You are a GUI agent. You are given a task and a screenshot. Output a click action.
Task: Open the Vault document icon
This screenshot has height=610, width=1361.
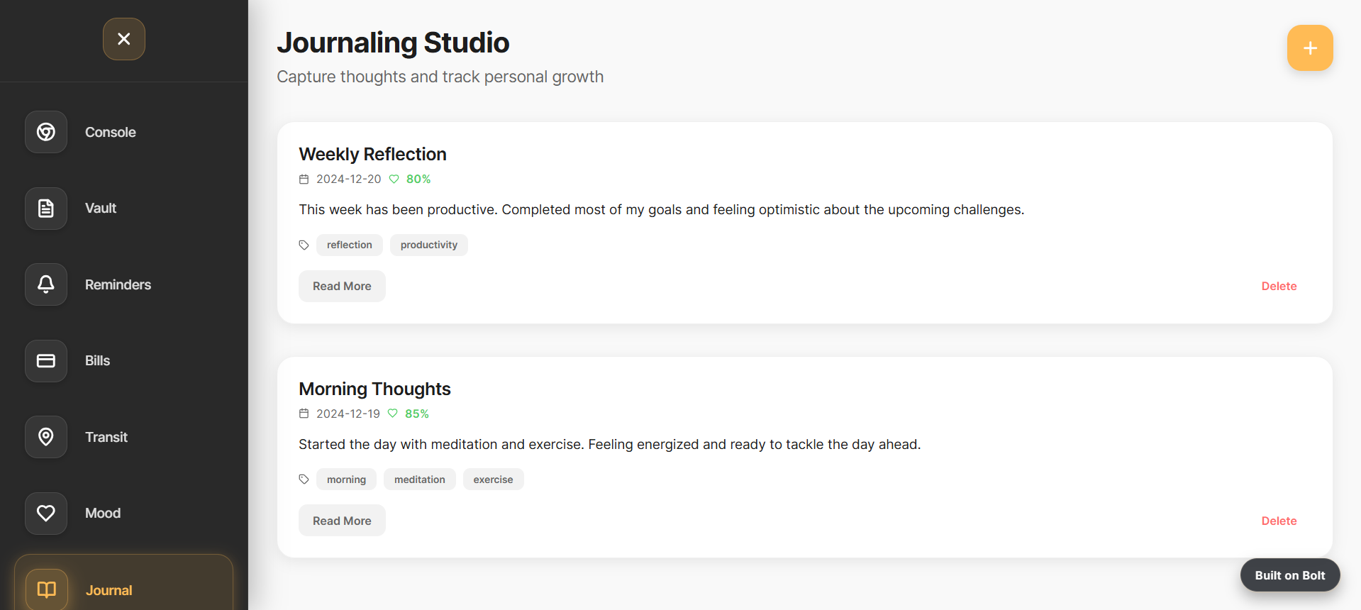(46, 209)
